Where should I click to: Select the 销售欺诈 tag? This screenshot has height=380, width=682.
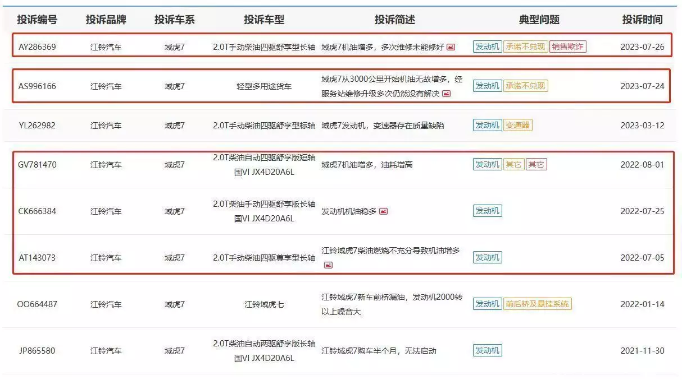coord(567,47)
